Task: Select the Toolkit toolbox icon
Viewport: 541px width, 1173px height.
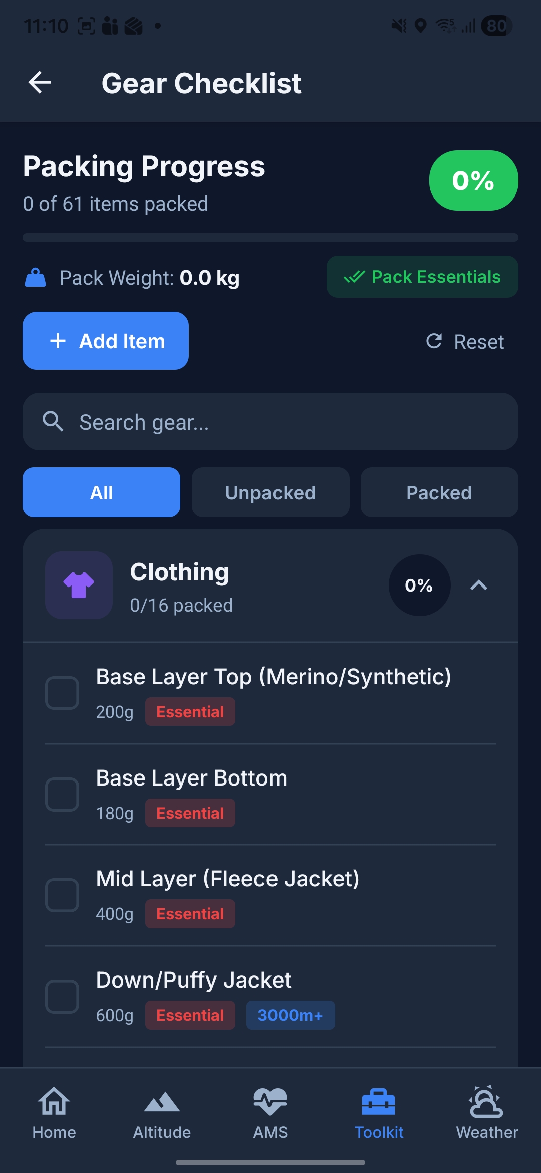Action: coord(379,1101)
